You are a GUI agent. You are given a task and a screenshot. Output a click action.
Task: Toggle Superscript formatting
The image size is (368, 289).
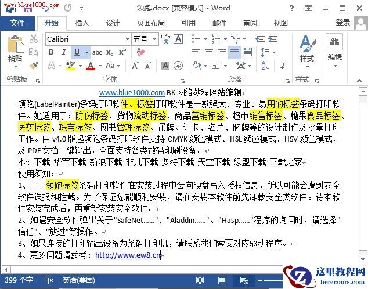point(122,52)
